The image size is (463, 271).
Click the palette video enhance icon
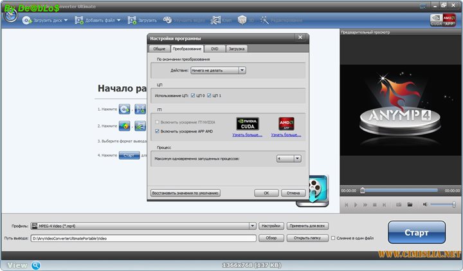pyautogui.click(x=167, y=20)
